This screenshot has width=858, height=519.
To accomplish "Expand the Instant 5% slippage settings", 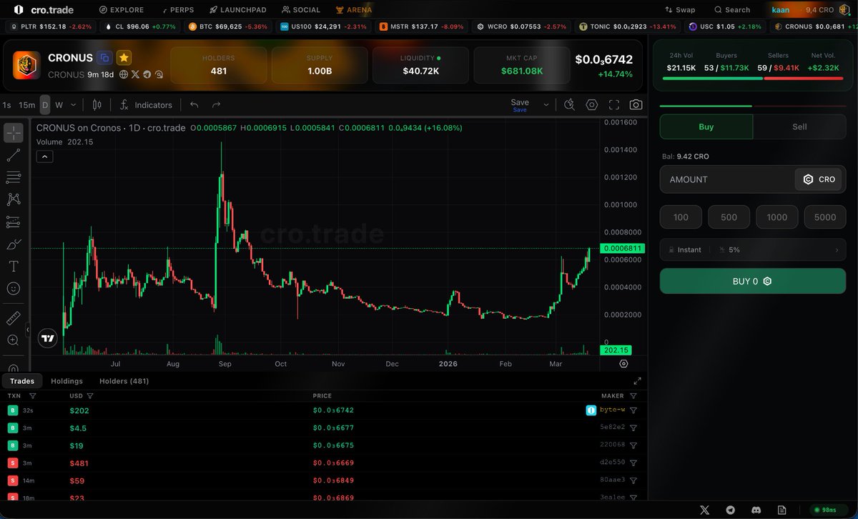I will pyautogui.click(x=753, y=249).
